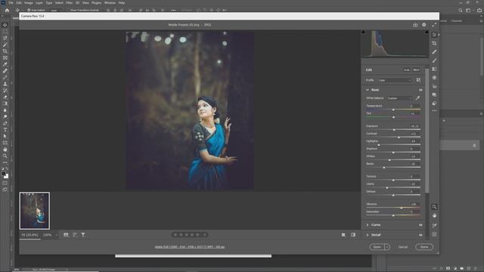Select the Eyedropper tool in Photoshop toolbar
Screen dimensions: 484x272
click(5, 64)
